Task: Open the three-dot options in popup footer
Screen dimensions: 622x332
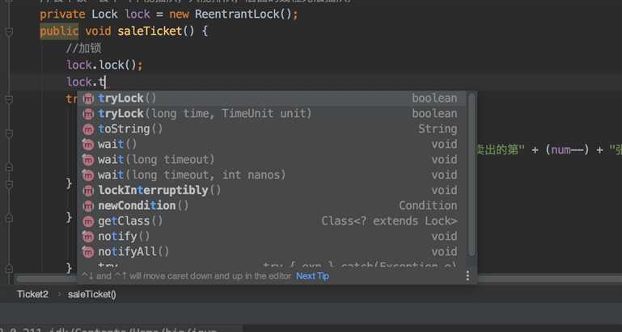Action: tap(467, 275)
